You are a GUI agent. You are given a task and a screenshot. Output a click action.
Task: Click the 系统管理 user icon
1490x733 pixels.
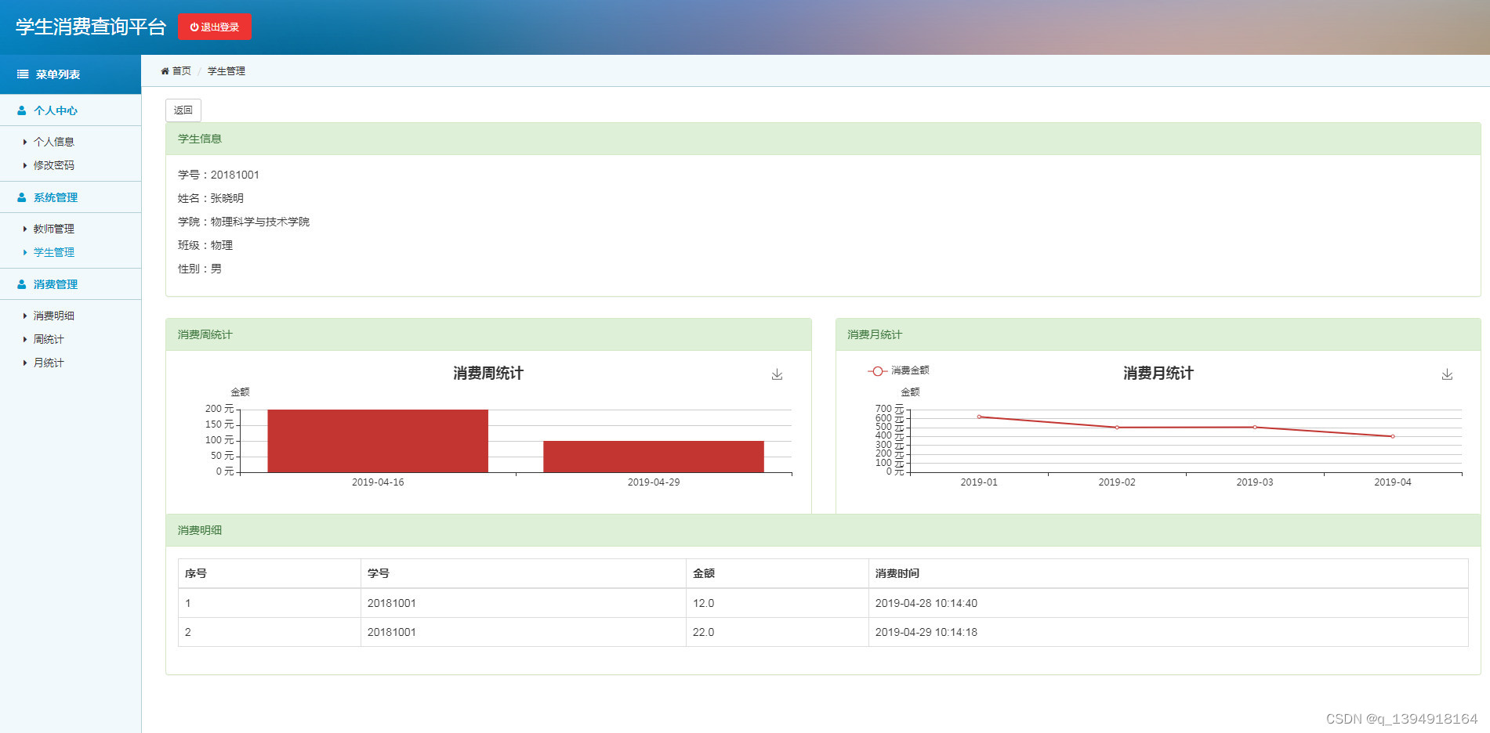pos(22,197)
